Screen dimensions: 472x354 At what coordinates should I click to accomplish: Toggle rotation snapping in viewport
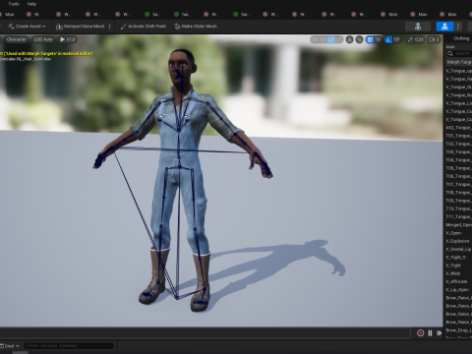click(388, 39)
